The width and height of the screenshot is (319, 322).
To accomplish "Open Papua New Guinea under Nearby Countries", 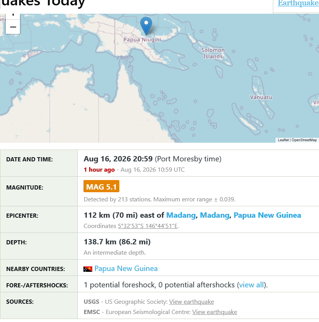I will pos(126,269).
